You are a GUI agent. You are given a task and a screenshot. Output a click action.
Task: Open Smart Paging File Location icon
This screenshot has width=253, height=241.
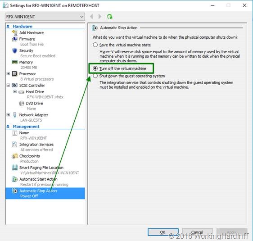point(15,168)
